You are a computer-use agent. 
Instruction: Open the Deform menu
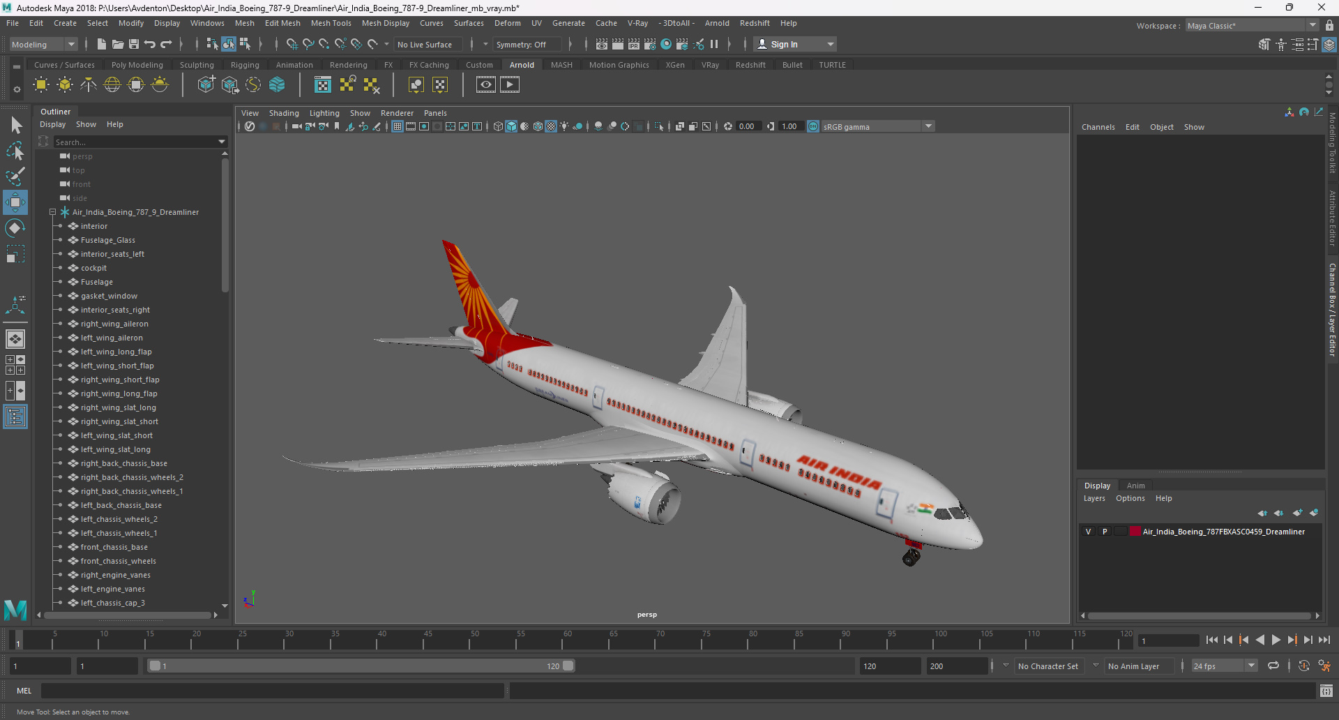[507, 23]
